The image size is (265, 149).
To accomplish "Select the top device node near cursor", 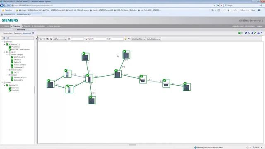I will click(x=126, y=54).
